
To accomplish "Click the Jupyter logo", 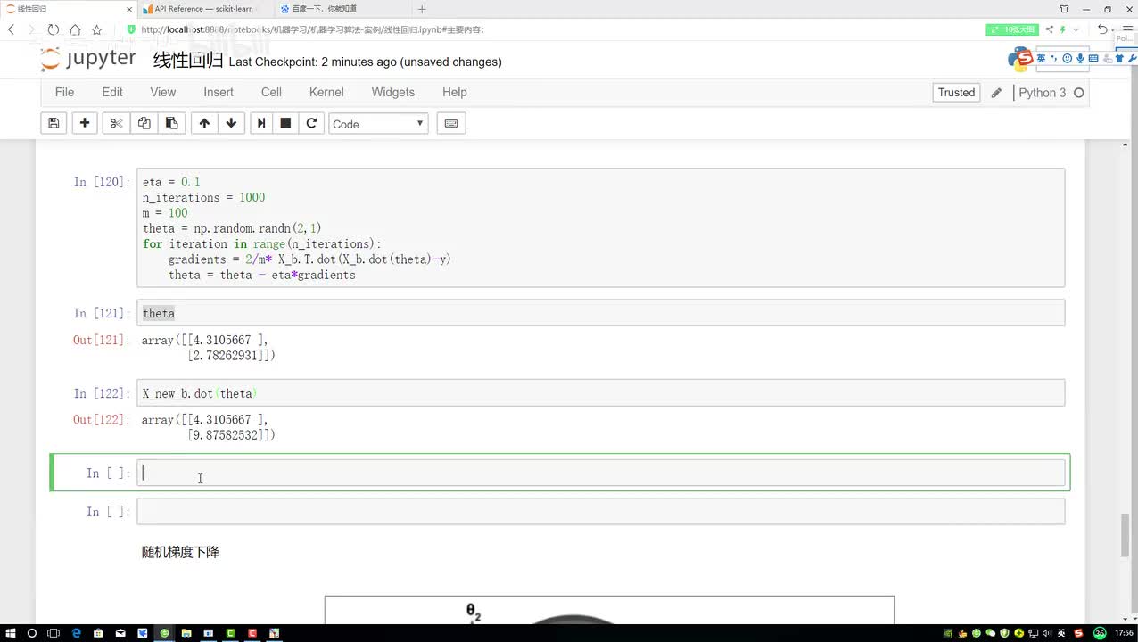I will (x=88, y=60).
